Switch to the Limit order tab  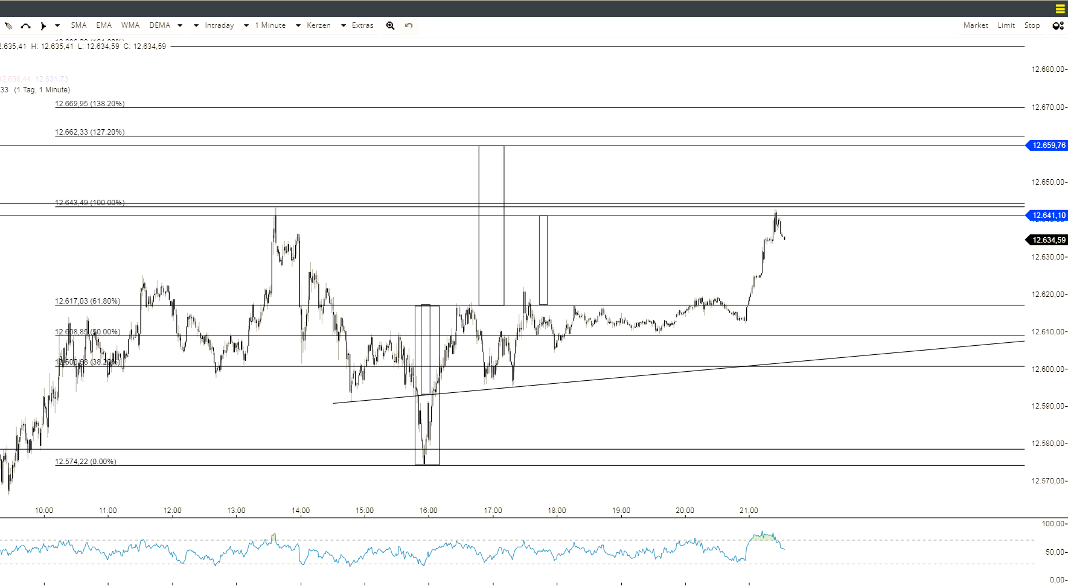1006,25
